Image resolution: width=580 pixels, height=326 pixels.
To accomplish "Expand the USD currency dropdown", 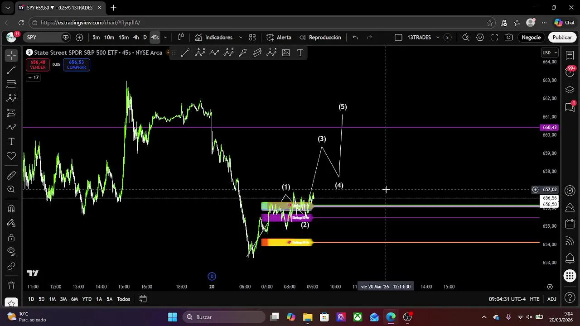I will coord(550,53).
